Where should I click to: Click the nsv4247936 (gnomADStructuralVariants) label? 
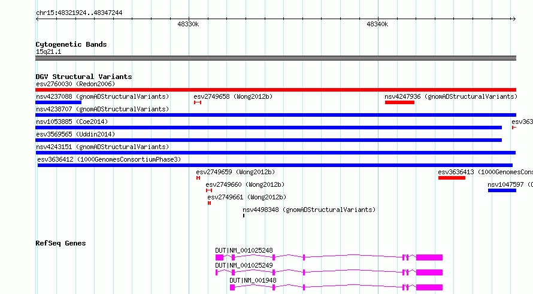pyautogui.click(x=451, y=96)
